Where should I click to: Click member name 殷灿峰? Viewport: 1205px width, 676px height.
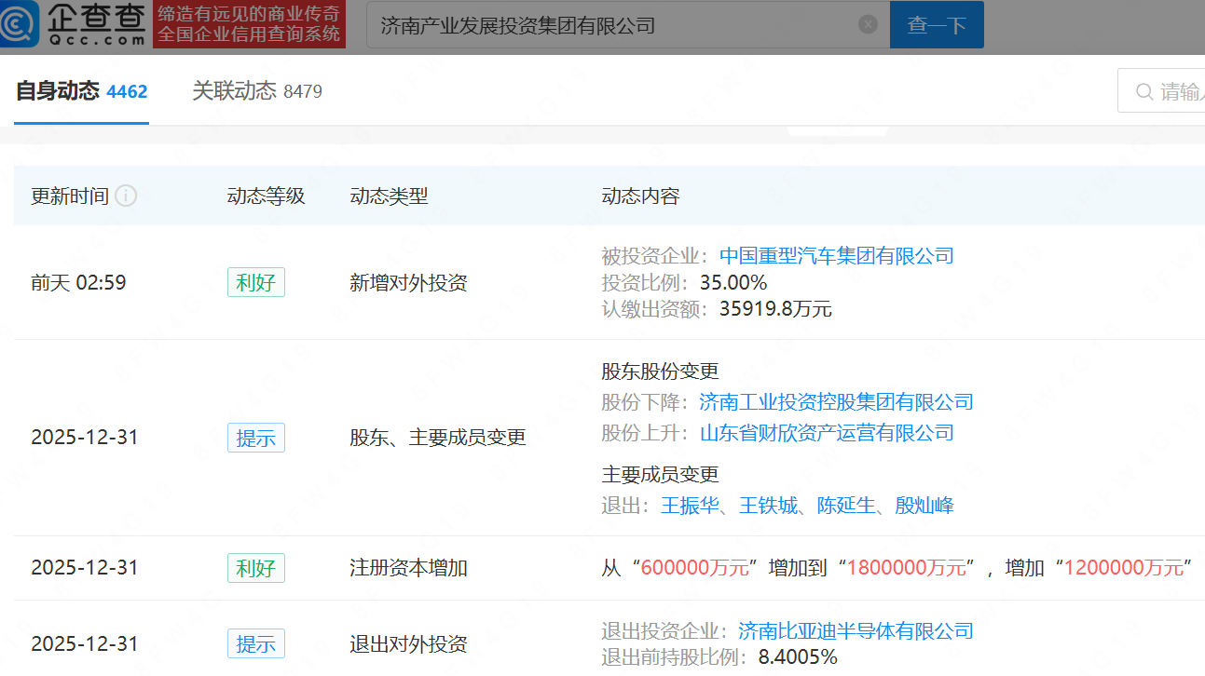tap(924, 506)
